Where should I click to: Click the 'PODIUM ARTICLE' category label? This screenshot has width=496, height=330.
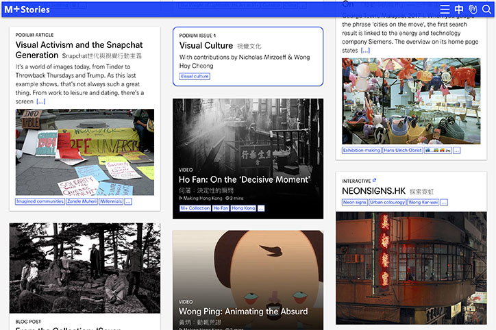point(34,35)
